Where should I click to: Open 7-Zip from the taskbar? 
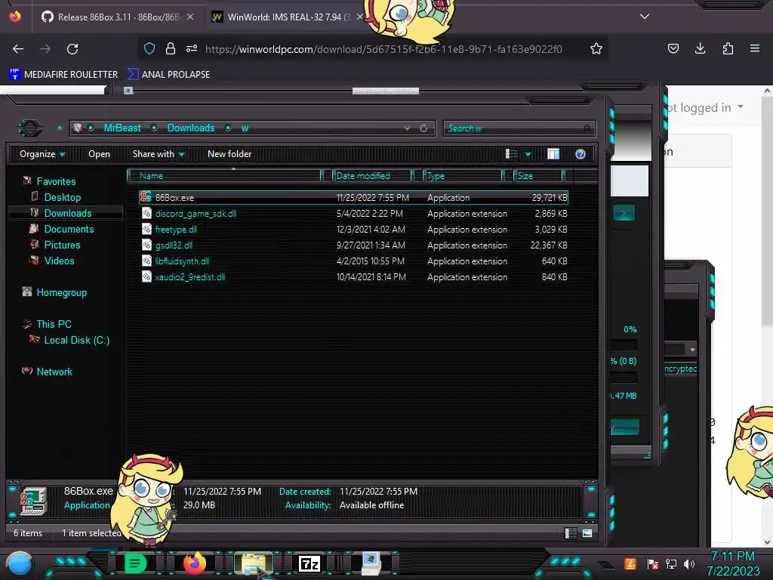309,563
